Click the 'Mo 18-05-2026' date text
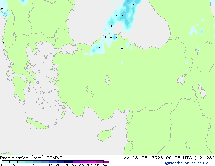This screenshot has height=166, width=215. point(143,158)
